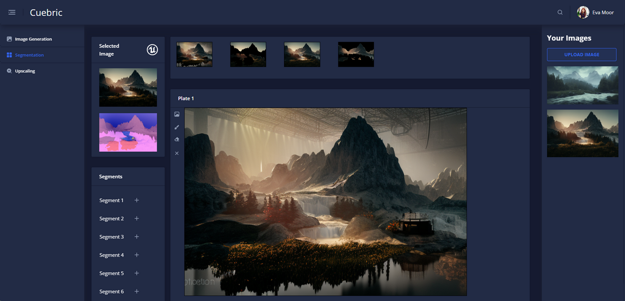Viewport: 625px width, 301px height.
Task: Click the Upscaling magnifier icon in sidebar
Action: 9,71
